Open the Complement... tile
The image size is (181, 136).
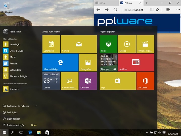coord(70,81)
